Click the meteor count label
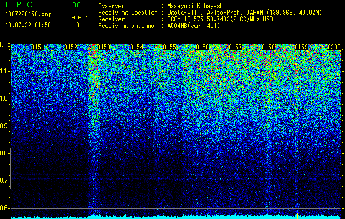Screen dimensions: 345x219 point(78,17)
